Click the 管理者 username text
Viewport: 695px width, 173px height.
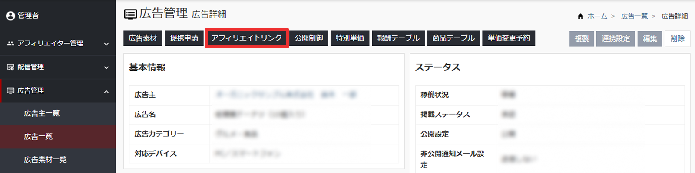28,16
